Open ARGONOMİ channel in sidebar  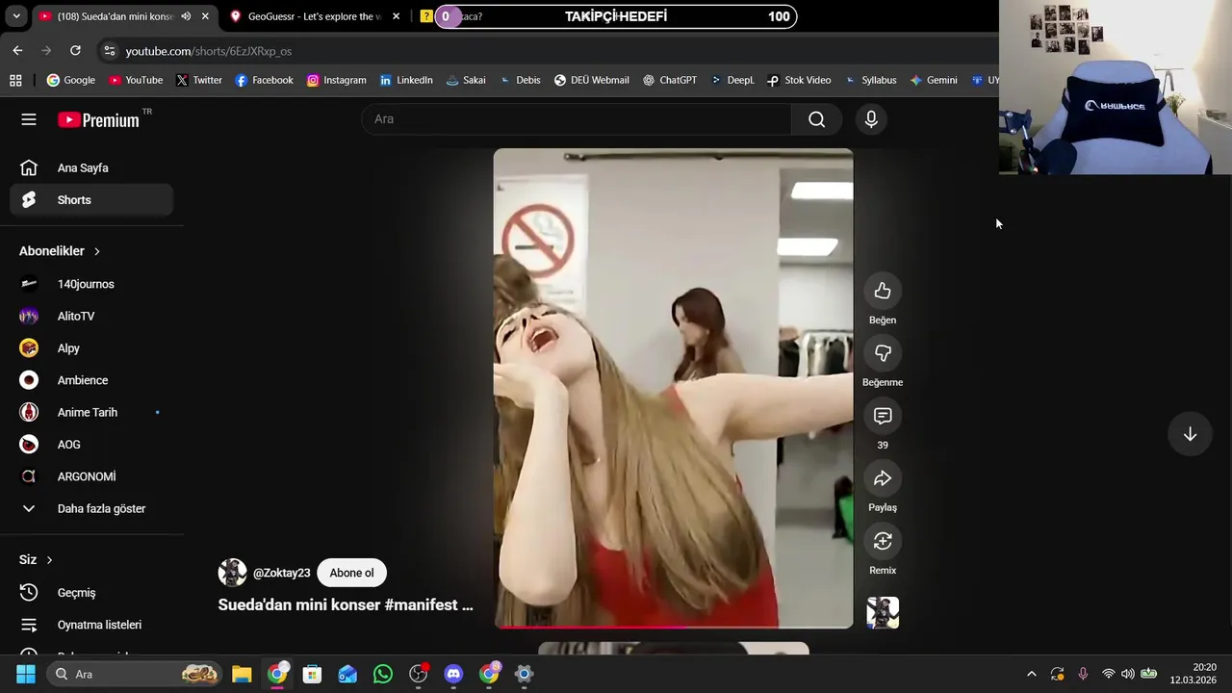pos(91,476)
